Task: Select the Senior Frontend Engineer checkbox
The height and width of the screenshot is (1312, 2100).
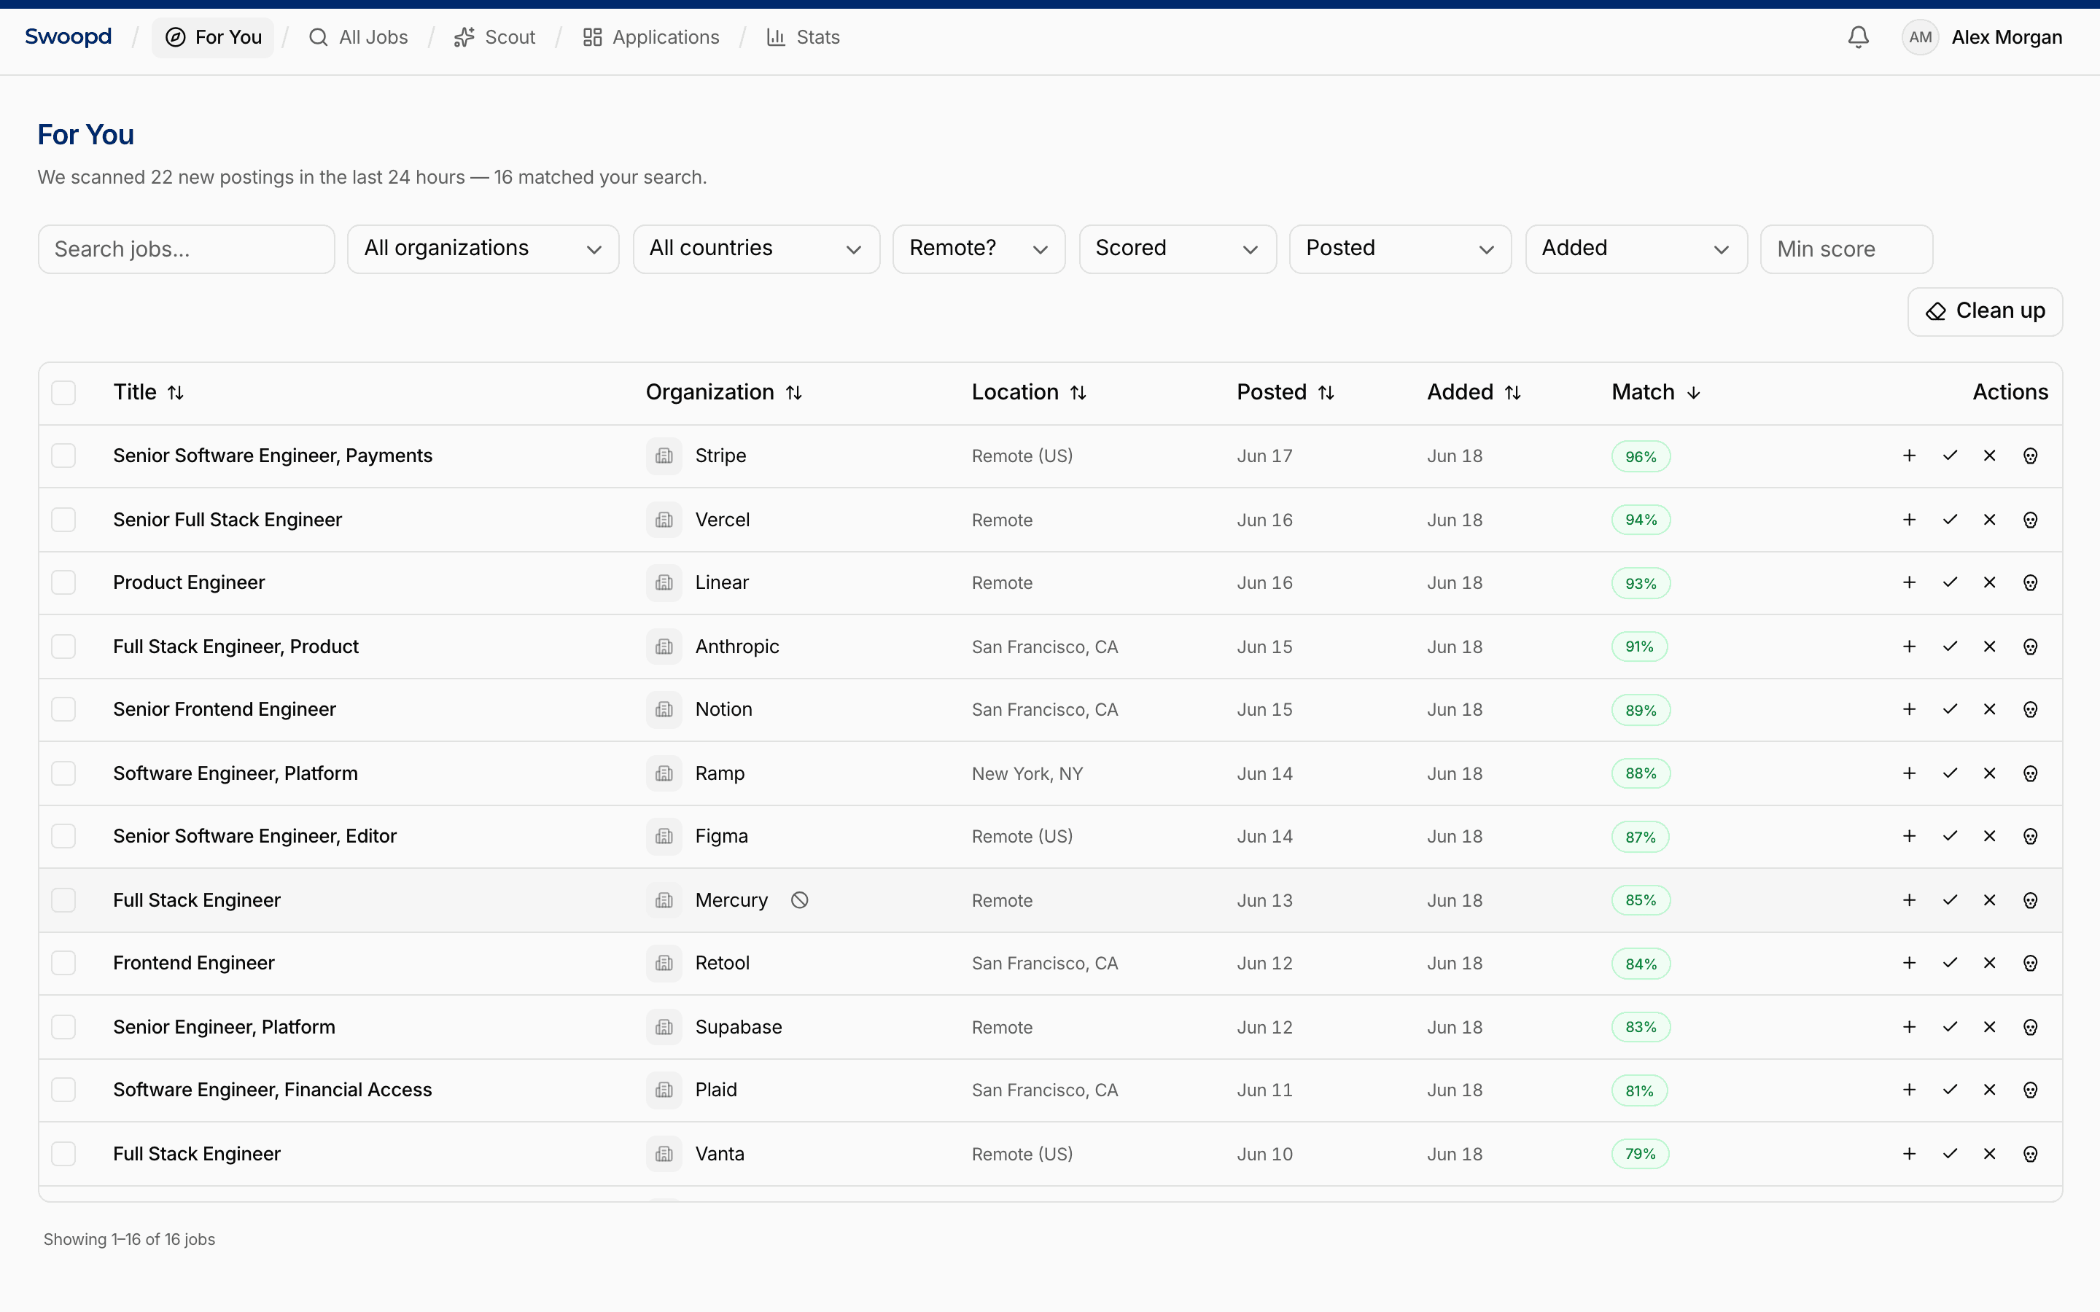Action: pos(63,709)
